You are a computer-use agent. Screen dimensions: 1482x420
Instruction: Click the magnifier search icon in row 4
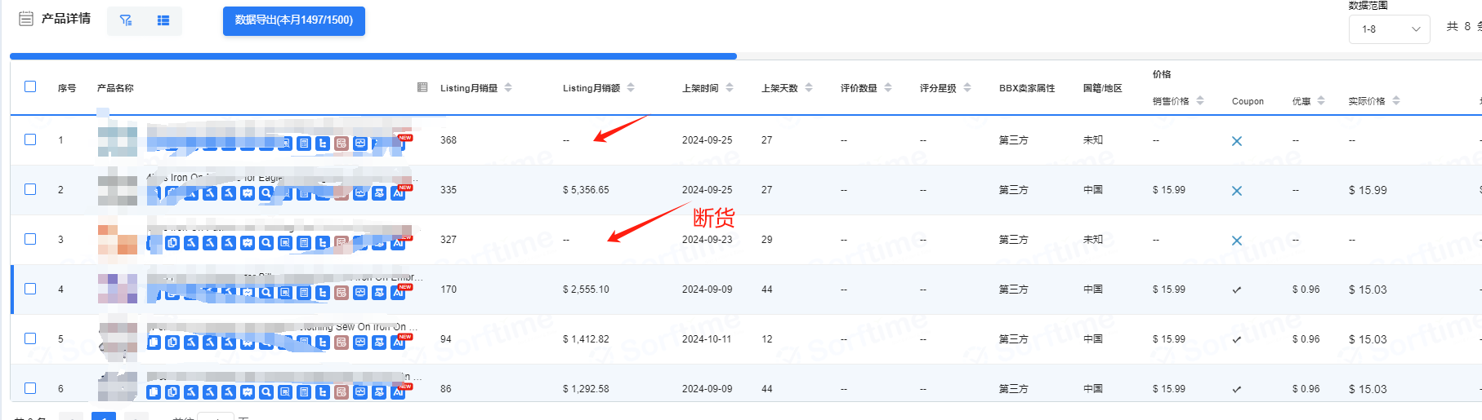pyautogui.click(x=266, y=293)
